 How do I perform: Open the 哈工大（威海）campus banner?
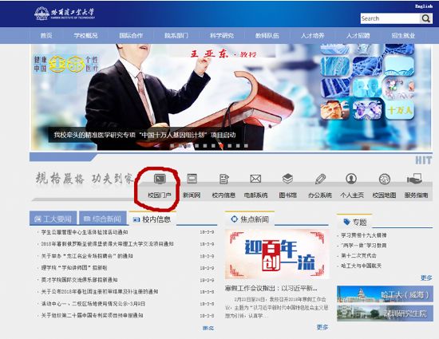point(385,294)
